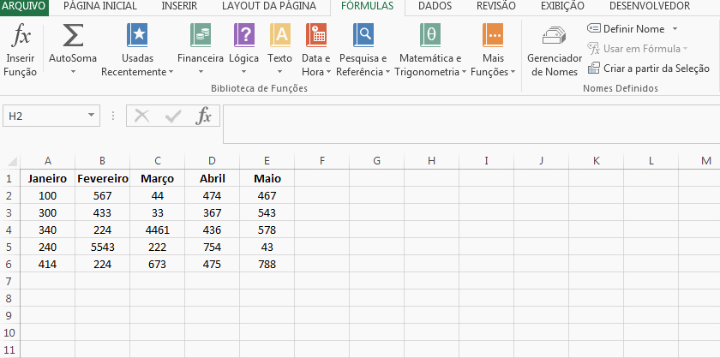Open the ARQUIVO tab

pos(24,6)
